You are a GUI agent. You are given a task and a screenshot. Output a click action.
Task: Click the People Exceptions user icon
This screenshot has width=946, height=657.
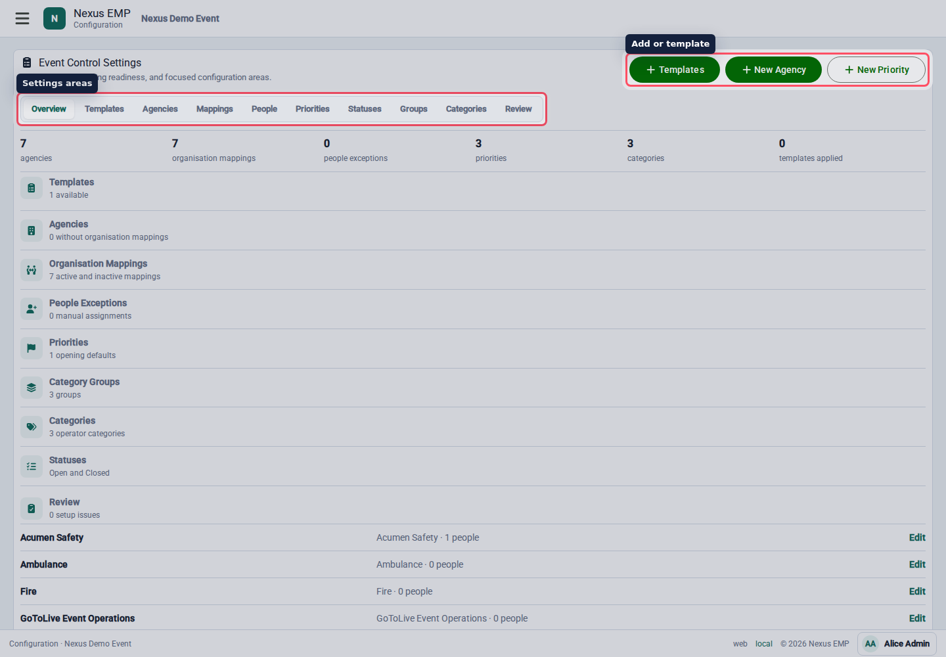pos(32,309)
